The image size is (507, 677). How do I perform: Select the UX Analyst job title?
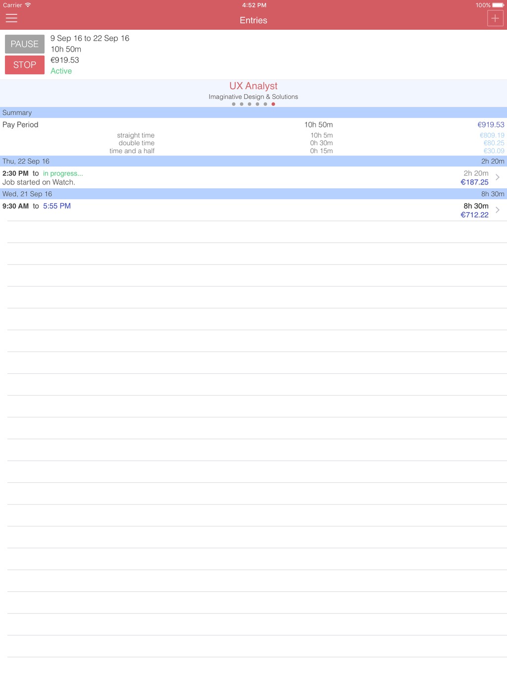(x=253, y=86)
